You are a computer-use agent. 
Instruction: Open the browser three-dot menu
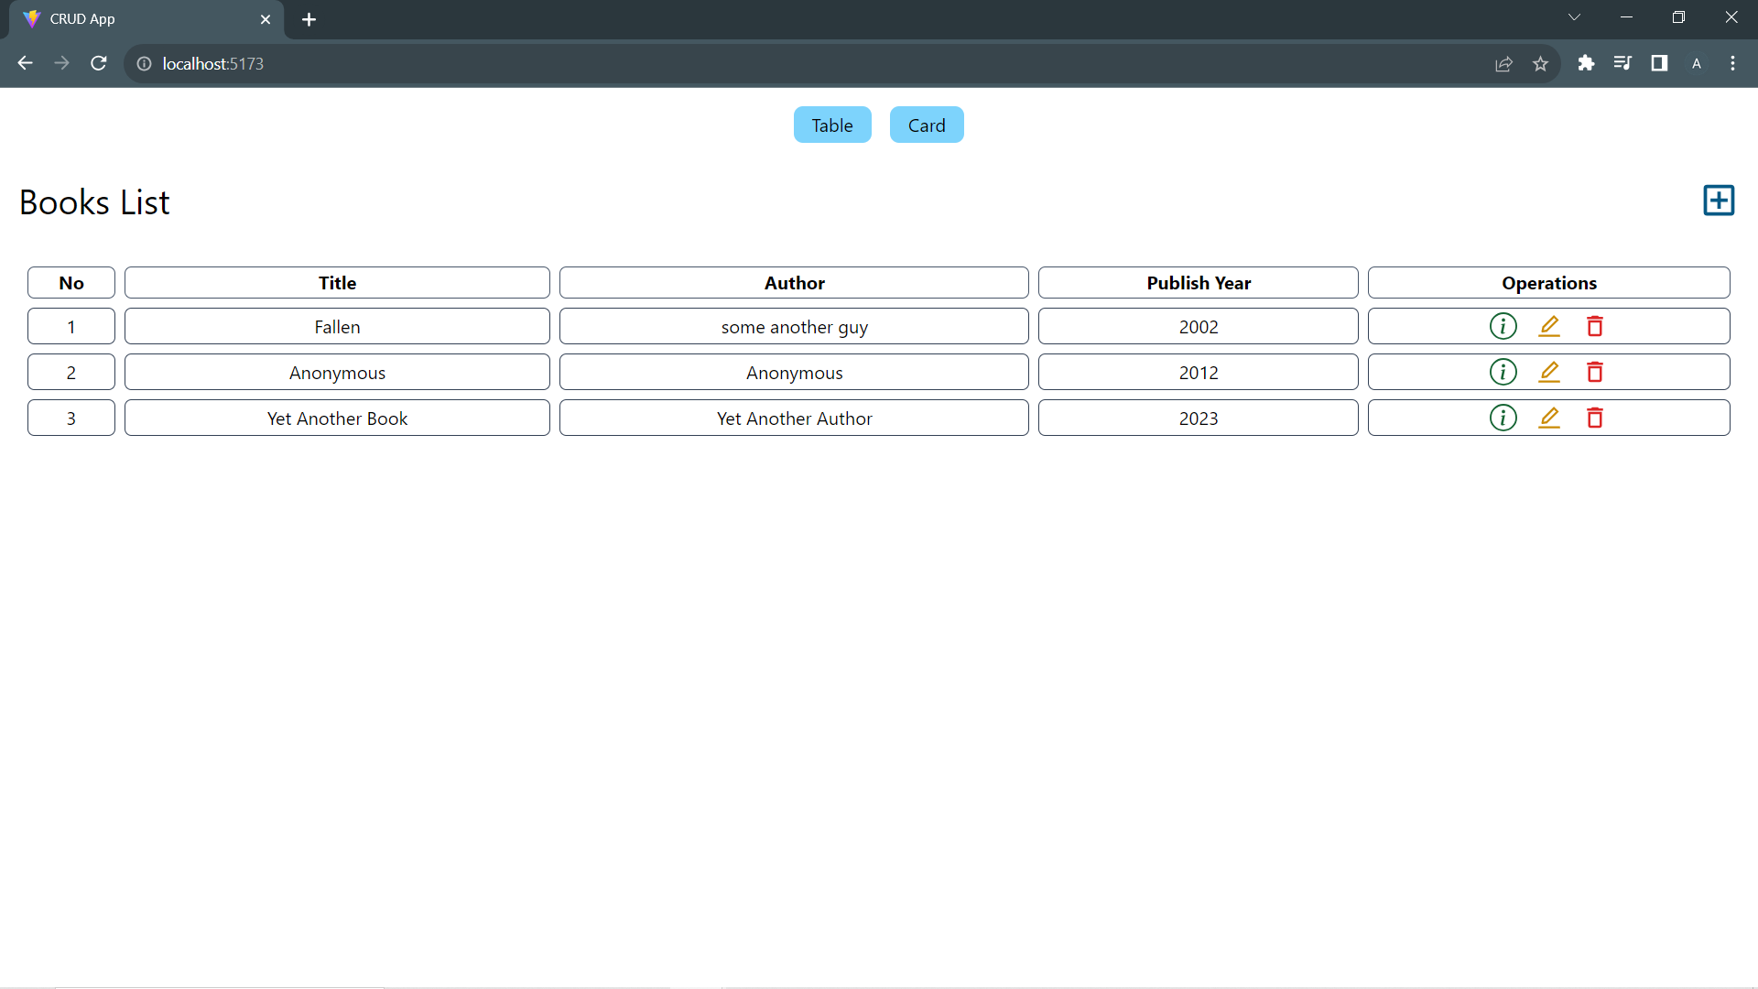(x=1732, y=63)
